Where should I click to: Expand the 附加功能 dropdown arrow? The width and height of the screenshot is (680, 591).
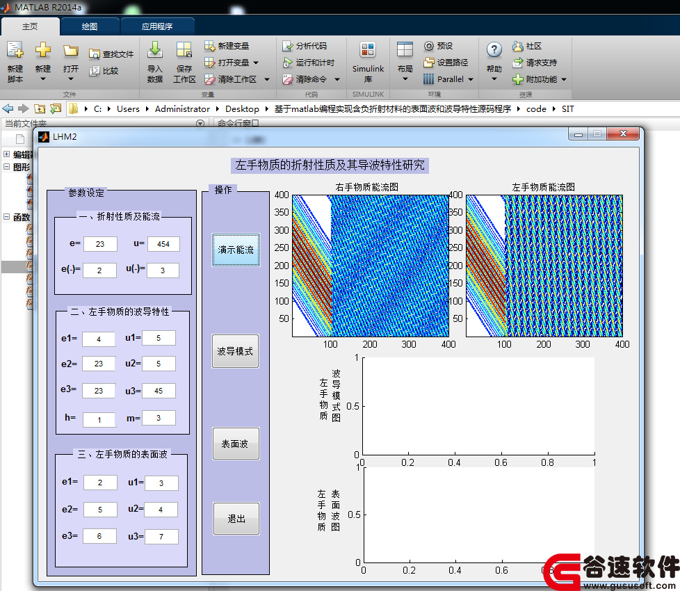tap(564, 79)
